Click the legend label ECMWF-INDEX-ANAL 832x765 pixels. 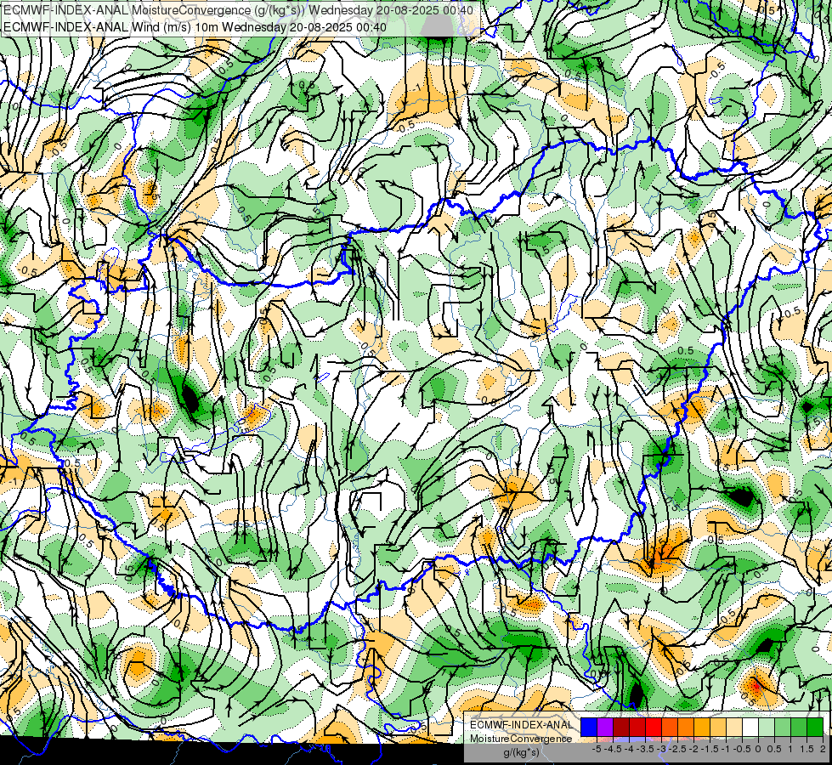click(x=521, y=725)
